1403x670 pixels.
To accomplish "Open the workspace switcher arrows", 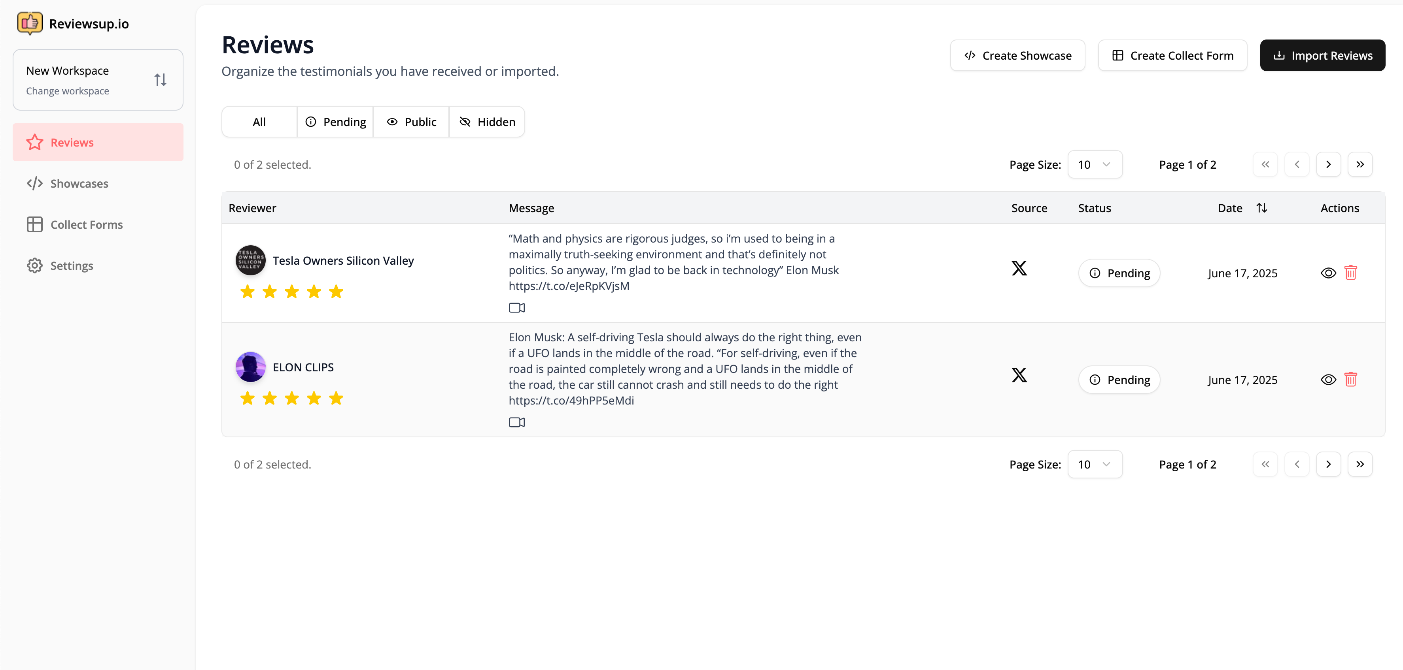I will pyautogui.click(x=160, y=80).
